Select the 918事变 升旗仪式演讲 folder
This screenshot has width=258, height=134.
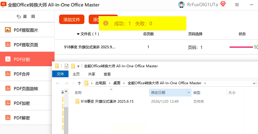(107, 102)
